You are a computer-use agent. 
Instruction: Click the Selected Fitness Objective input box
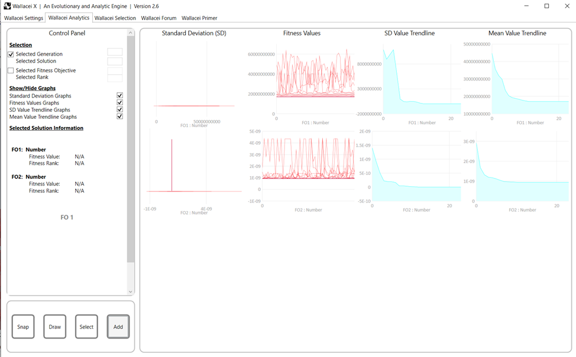(115, 71)
